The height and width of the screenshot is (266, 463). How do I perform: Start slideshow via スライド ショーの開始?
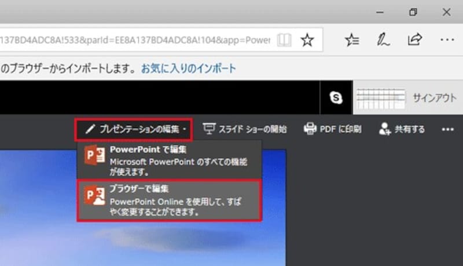point(244,129)
